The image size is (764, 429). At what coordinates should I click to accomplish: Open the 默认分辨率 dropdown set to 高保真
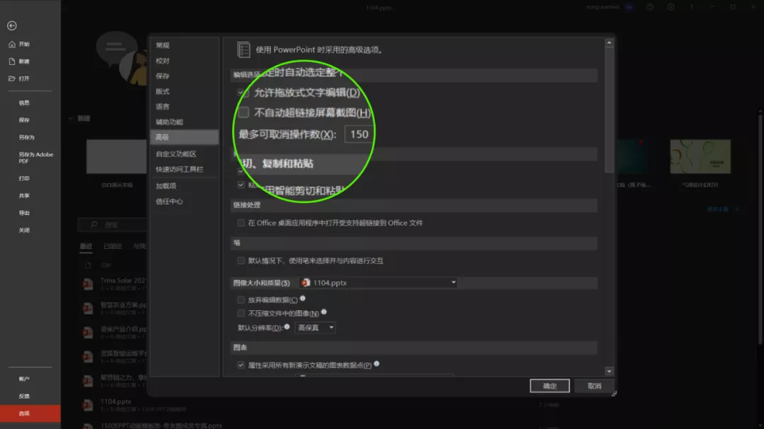coord(316,328)
